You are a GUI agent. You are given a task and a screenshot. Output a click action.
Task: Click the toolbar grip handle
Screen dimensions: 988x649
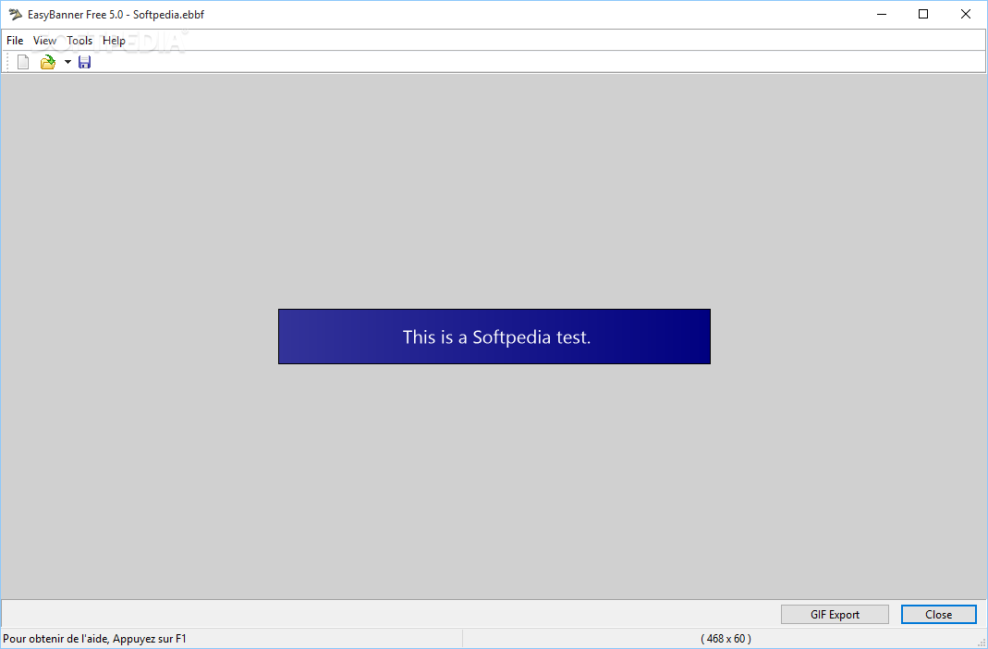(6, 62)
